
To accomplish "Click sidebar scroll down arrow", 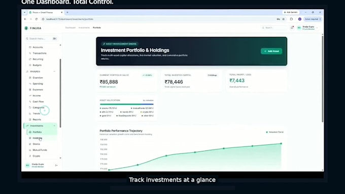I will [60, 158].
